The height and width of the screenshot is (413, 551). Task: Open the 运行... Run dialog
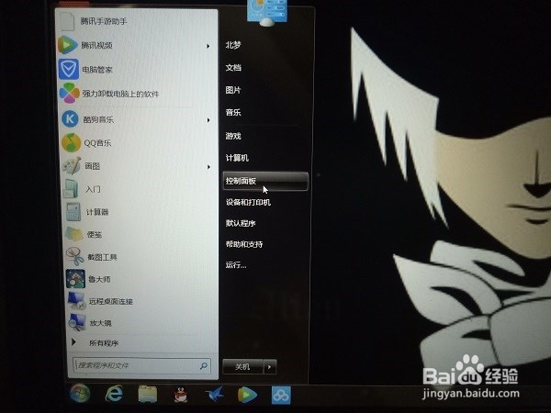pyautogui.click(x=236, y=265)
